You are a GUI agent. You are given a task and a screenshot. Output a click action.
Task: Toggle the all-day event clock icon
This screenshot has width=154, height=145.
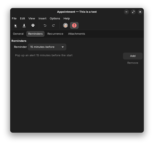pos(66,26)
